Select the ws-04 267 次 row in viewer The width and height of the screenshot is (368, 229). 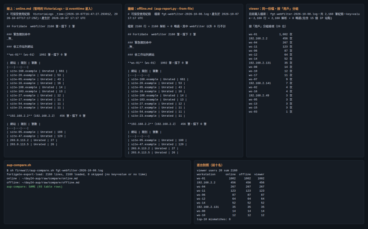pyautogui.click(x=270, y=43)
